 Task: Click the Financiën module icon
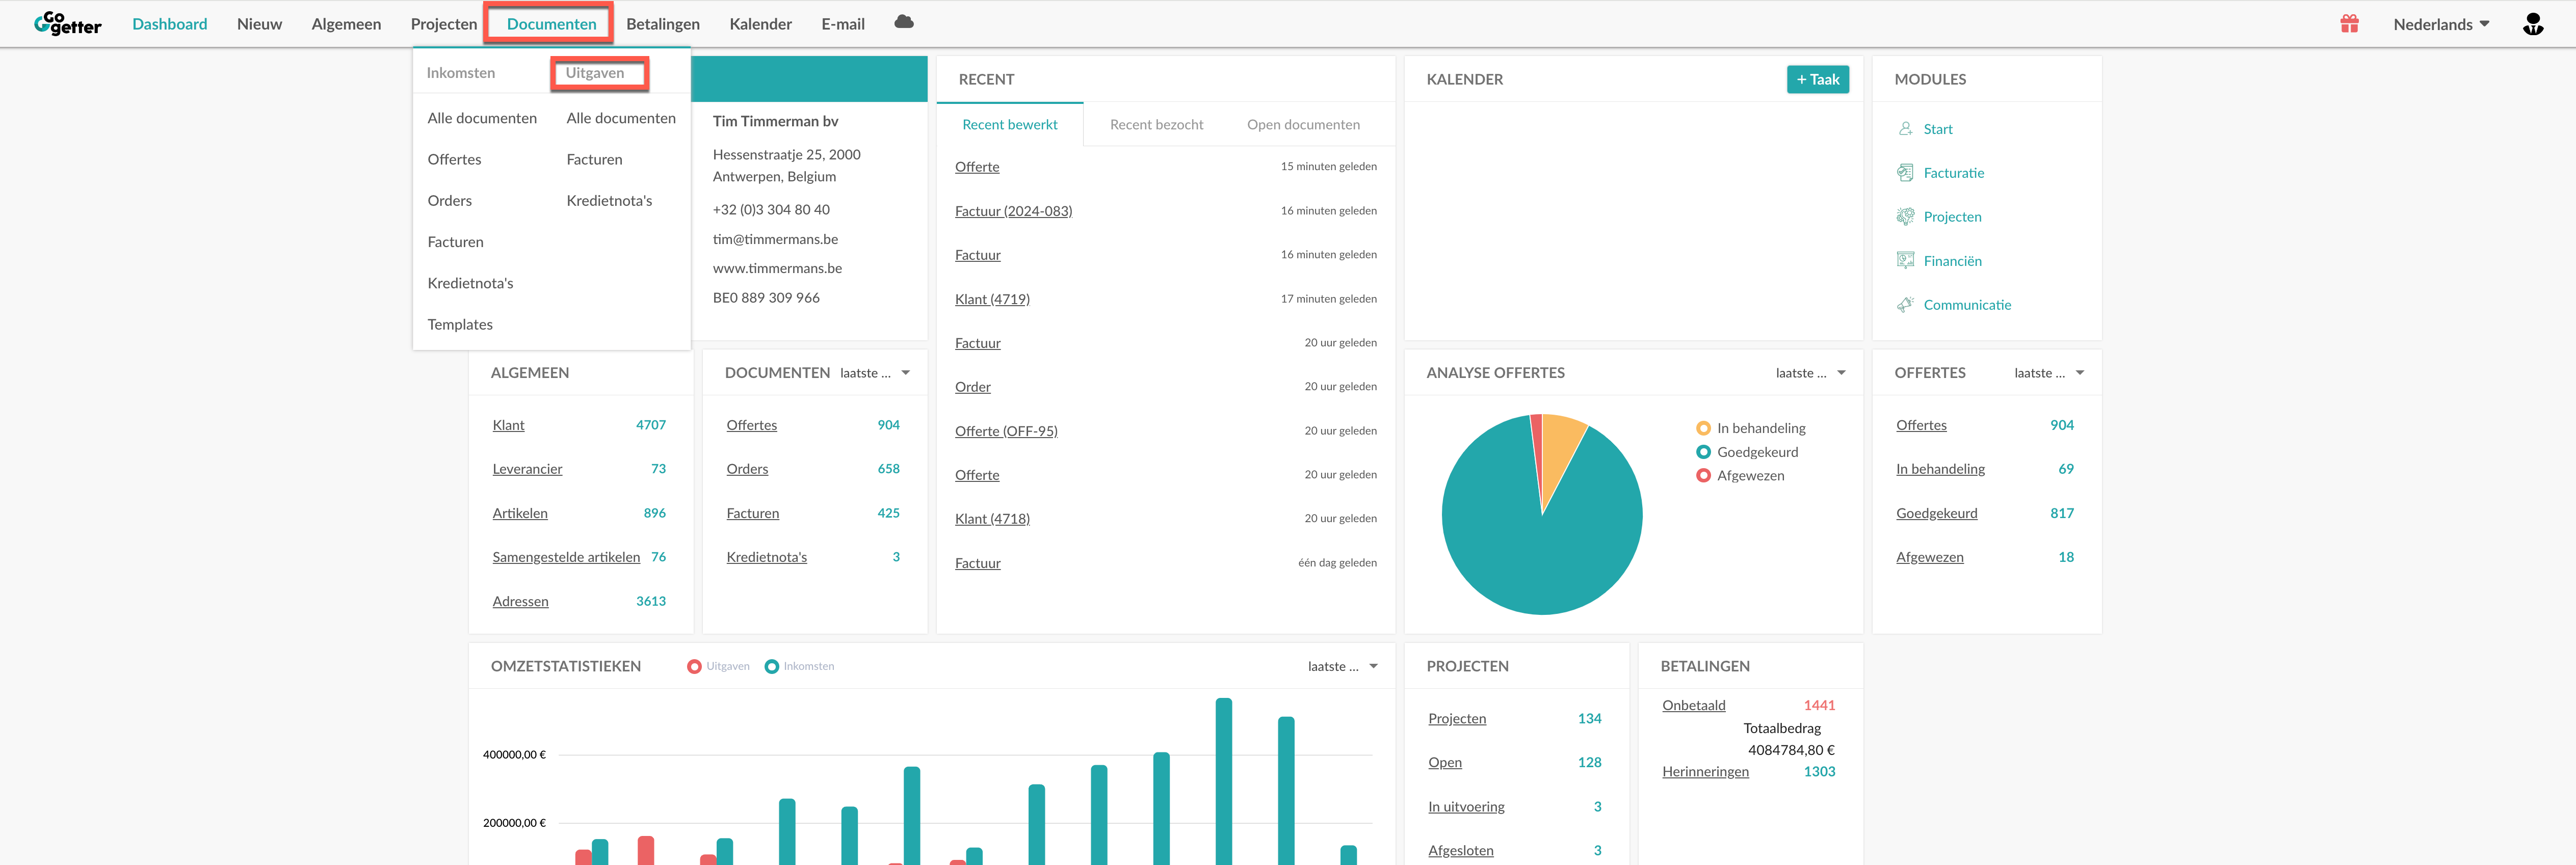(x=1905, y=261)
